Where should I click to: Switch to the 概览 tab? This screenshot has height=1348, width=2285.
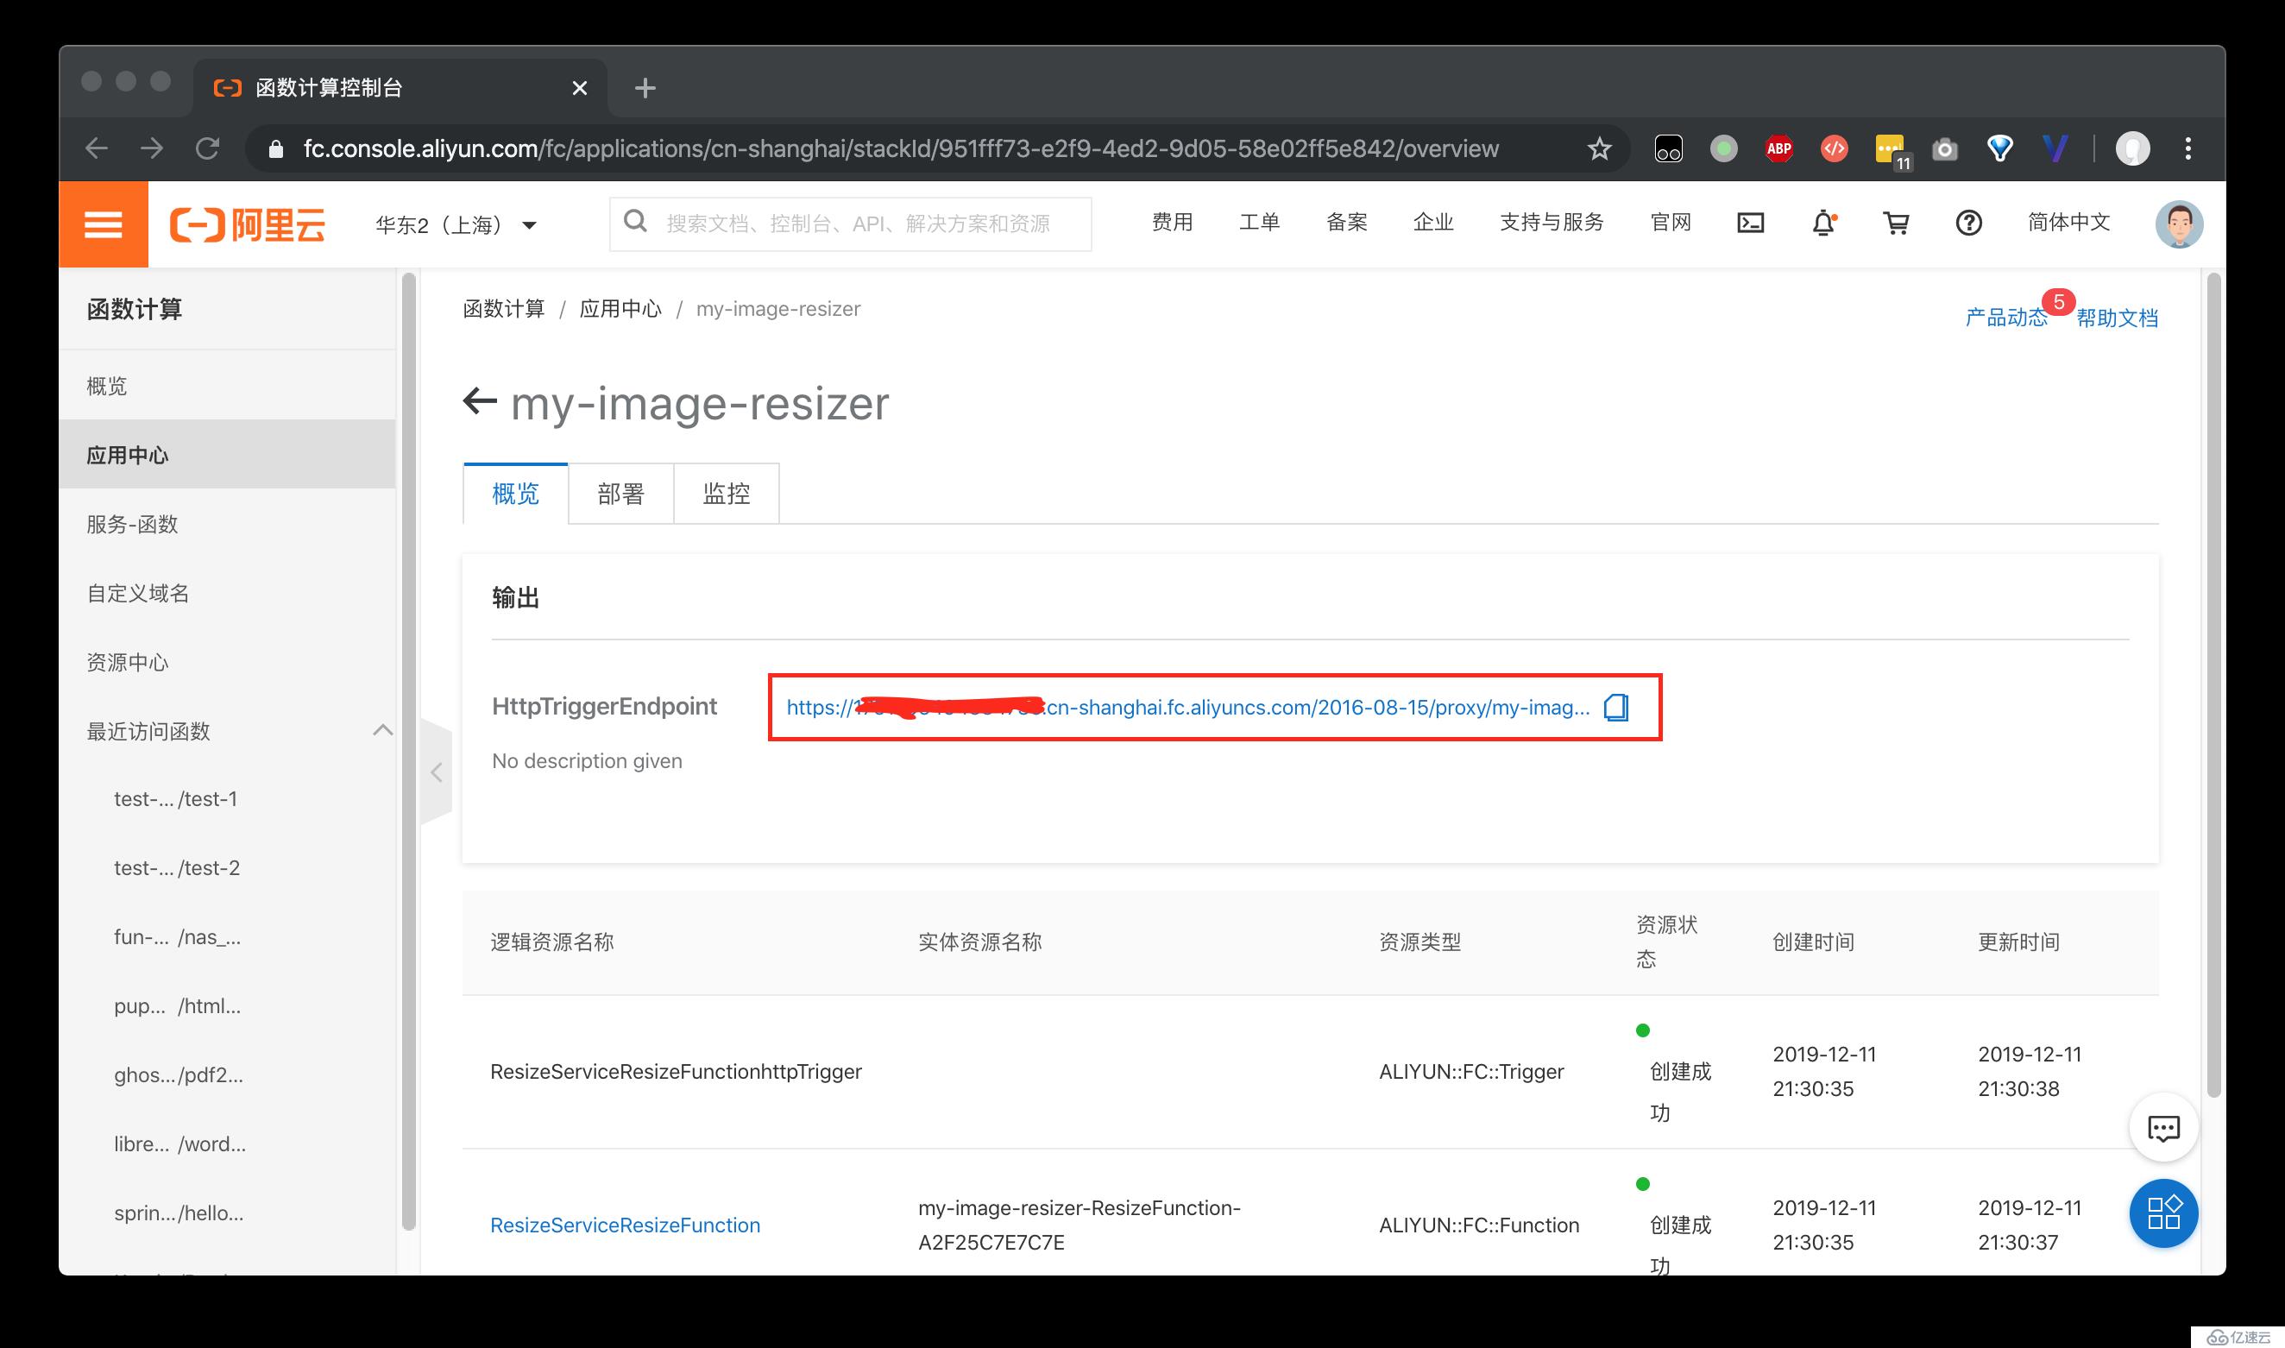pos(516,494)
